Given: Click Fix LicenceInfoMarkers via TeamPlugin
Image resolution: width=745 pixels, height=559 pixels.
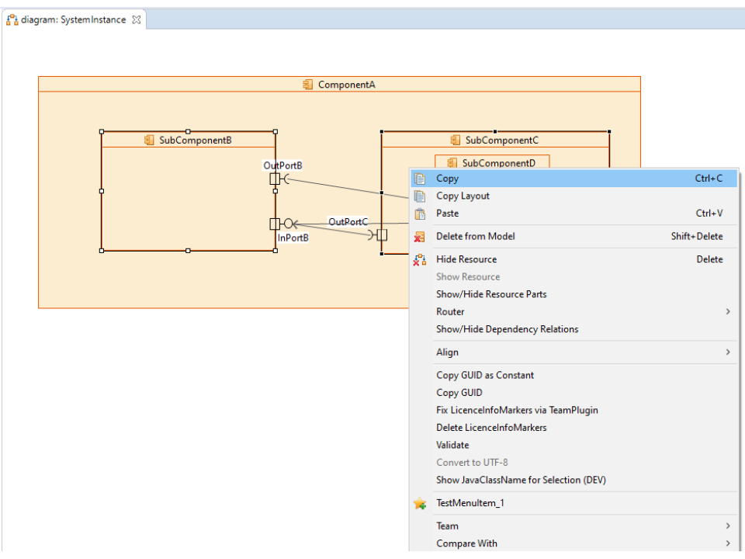Looking at the screenshot, I should [x=517, y=410].
